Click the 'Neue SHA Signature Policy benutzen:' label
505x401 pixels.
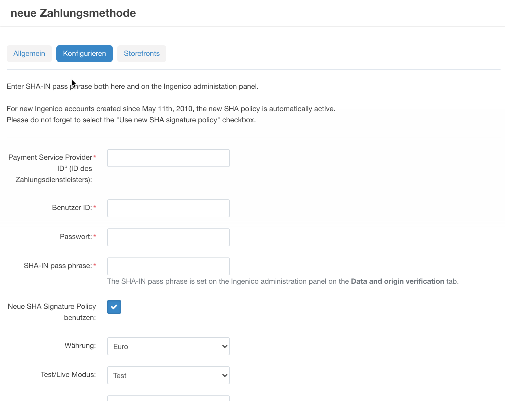pos(52,312)
